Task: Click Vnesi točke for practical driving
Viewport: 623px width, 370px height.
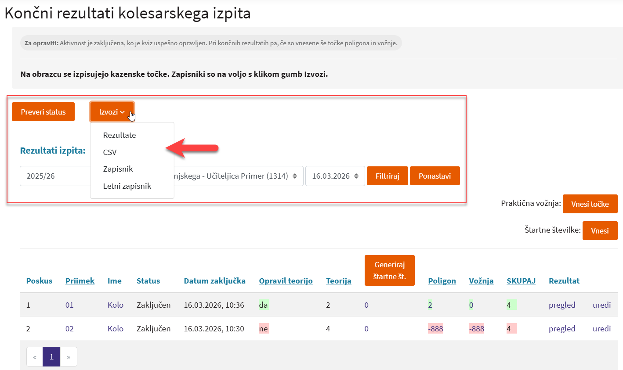Action: 590,204
